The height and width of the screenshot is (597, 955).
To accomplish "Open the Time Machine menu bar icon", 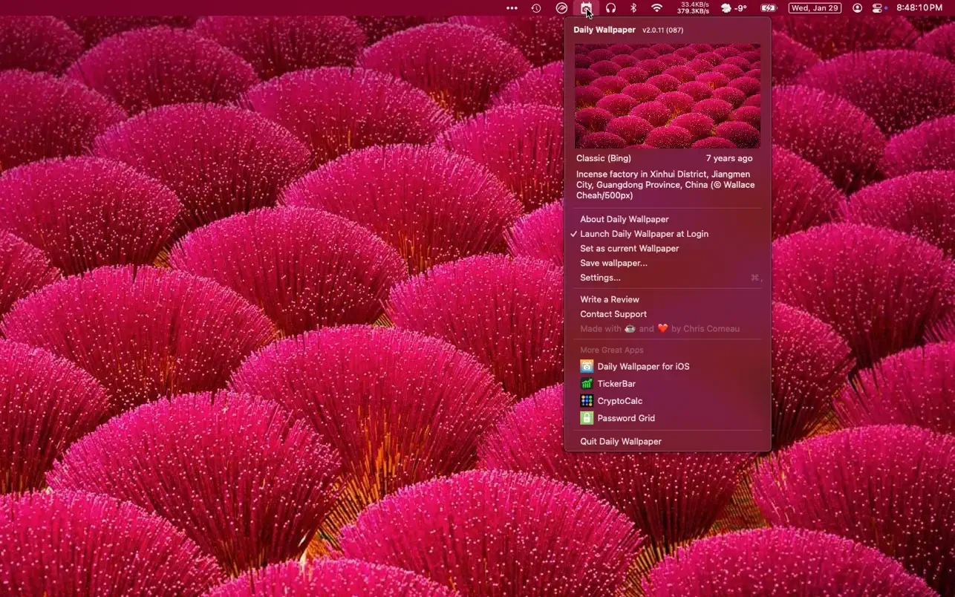I will coord(536,8).
